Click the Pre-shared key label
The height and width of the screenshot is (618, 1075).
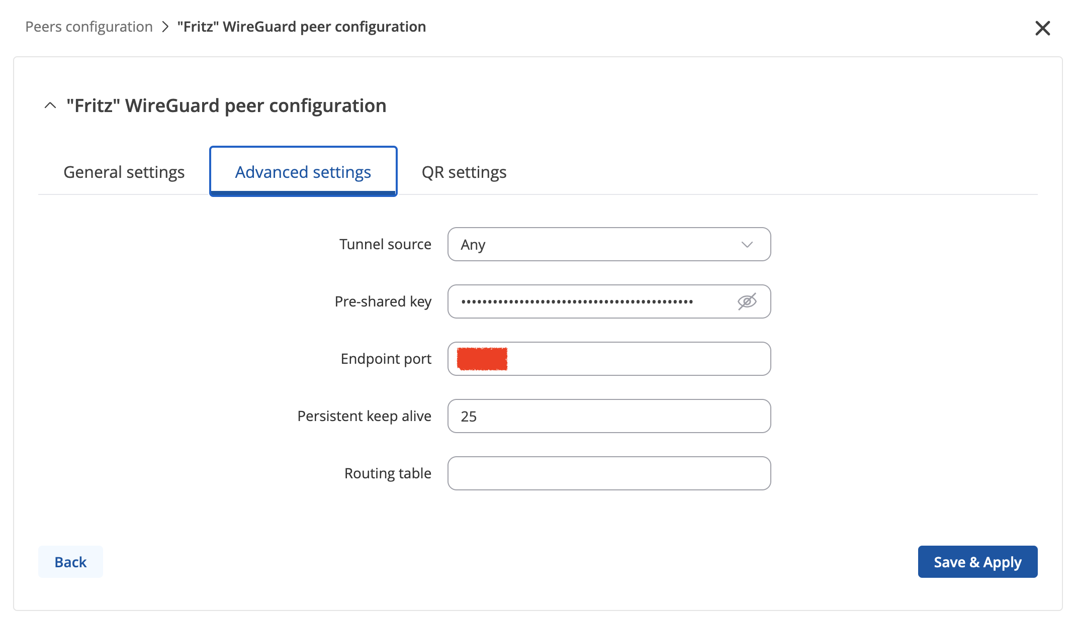coord(383,301)
